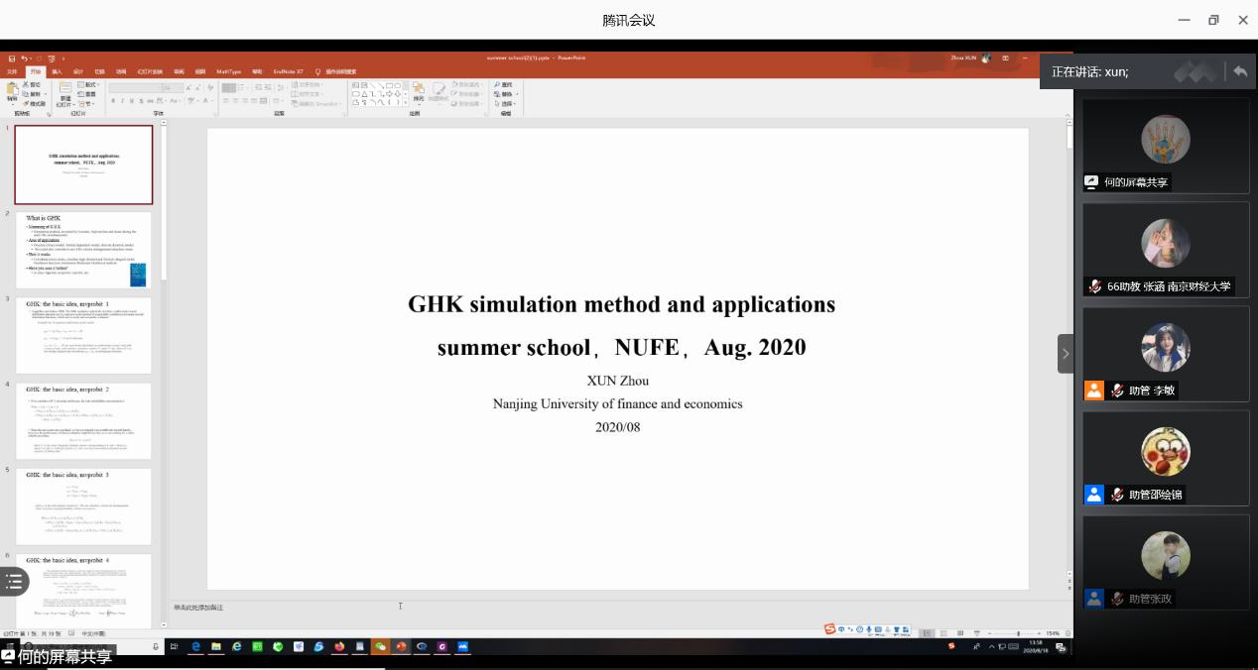The height and width of the screenshot is (670, 1258).
Task: Open the MathType ribbon tab
Action: point(228,71)
